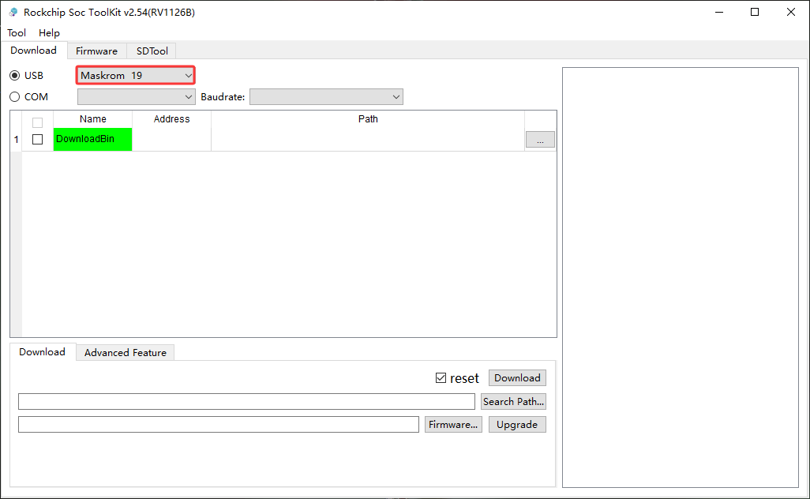The image size is (810, 499).
Task: Click the Download button beside reset
Action: (517, 378)
